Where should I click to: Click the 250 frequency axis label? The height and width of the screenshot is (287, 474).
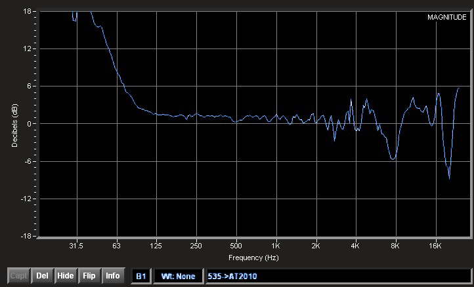tap(196, 246)
